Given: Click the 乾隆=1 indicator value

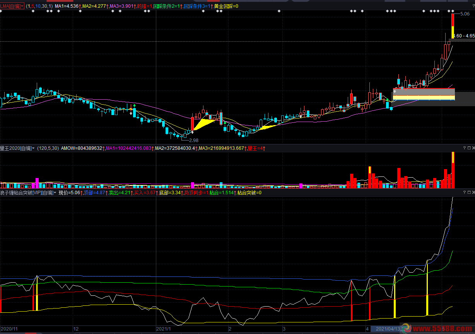Looking at the screenshot, I should [x=144, y=6].
